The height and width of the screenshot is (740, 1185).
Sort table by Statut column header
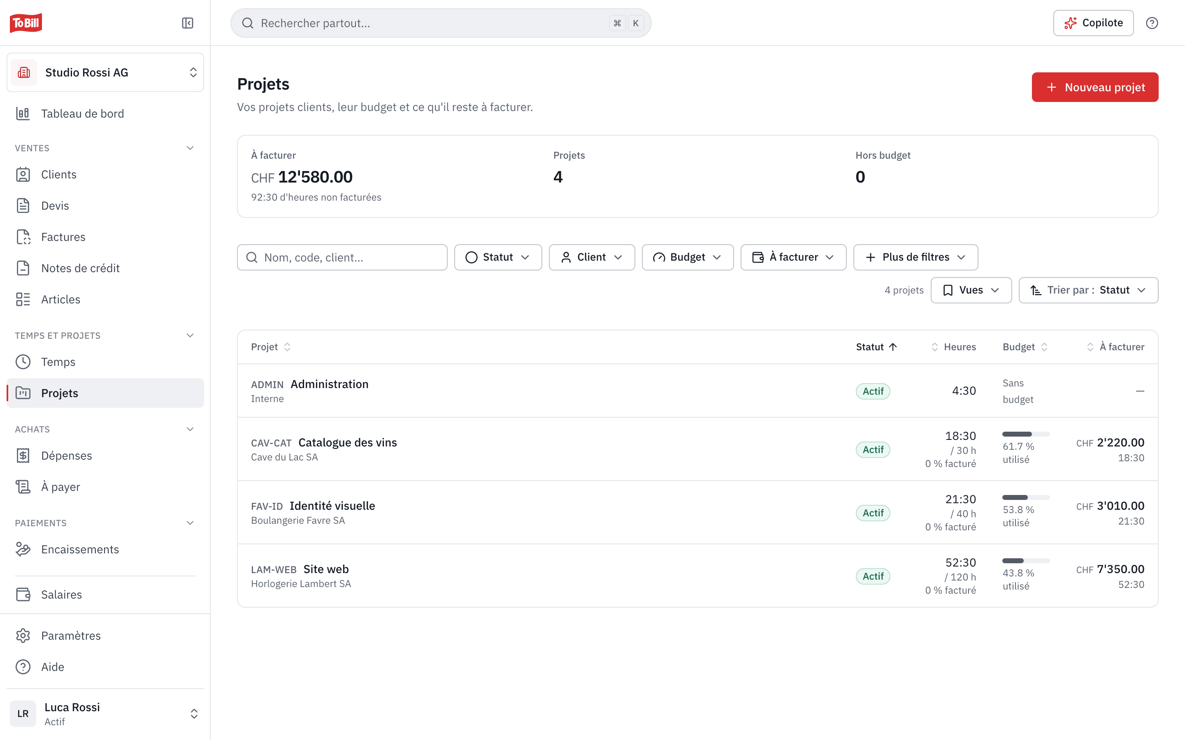click(x=876, y=347)
